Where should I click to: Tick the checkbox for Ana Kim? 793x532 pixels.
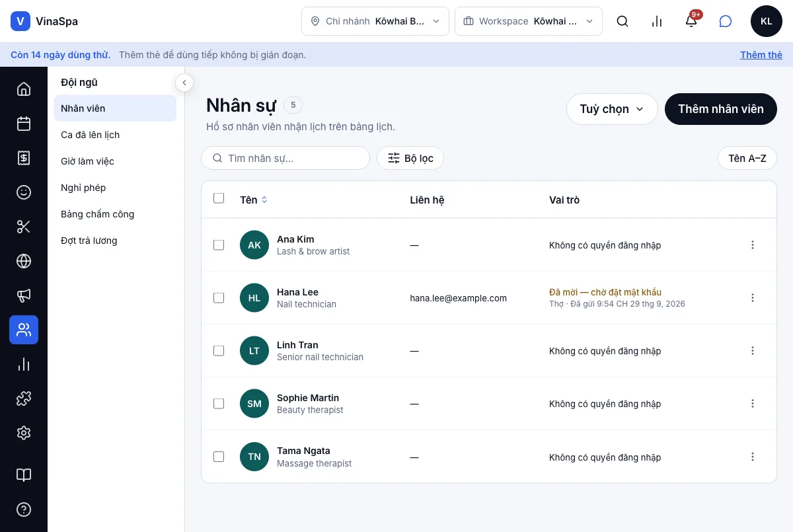(219, 245)
